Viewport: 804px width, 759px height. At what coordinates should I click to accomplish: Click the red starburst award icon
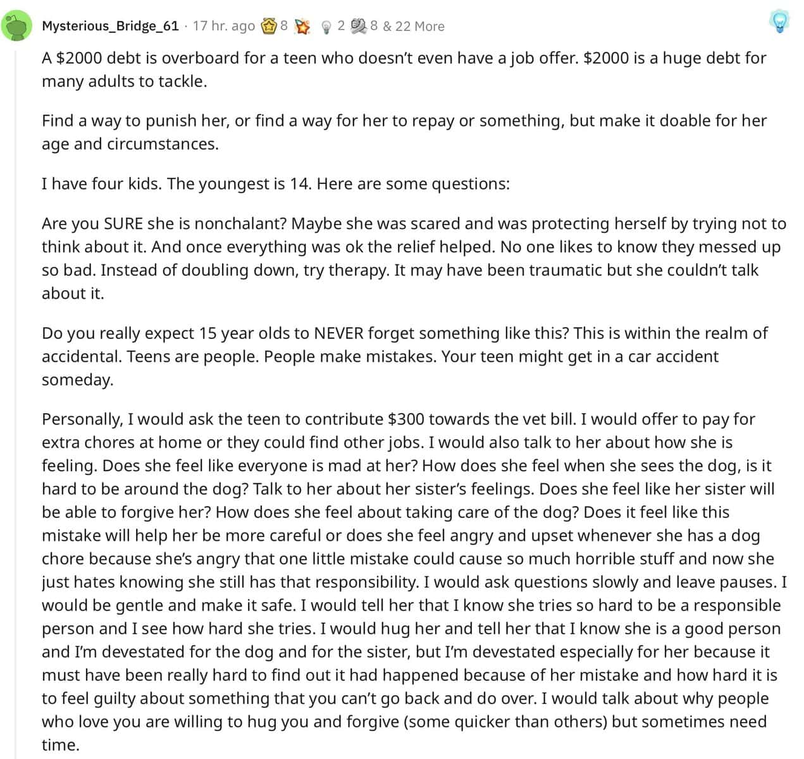point(303,26)
